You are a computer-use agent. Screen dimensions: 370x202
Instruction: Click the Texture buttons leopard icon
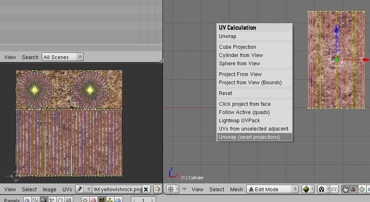(x=102, y=200)
